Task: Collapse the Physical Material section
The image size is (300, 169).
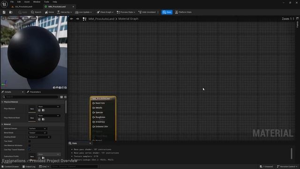Action: 2,102
